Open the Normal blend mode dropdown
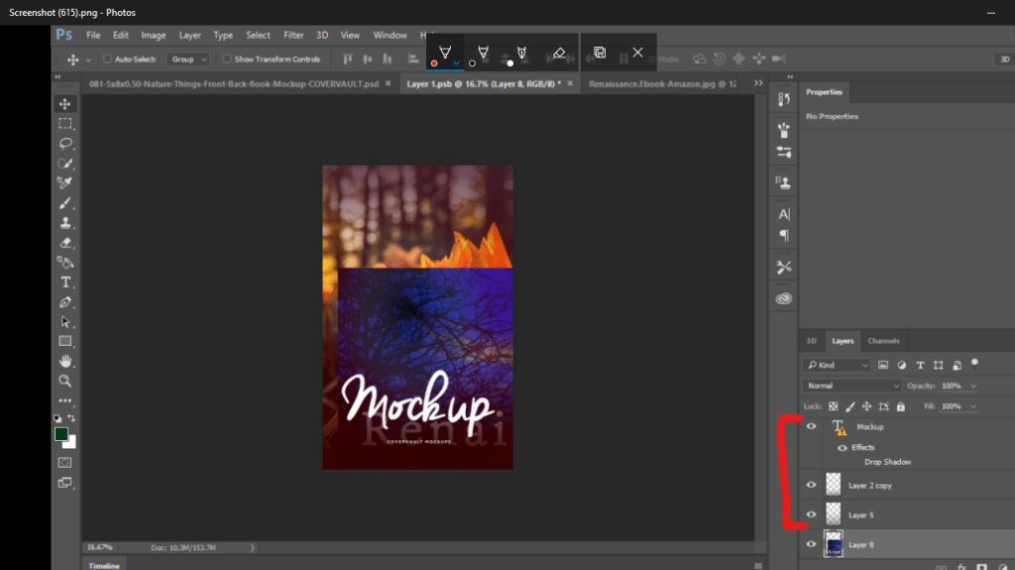The height and width of the screenshot is (570, 1015). tap(851, 386)
